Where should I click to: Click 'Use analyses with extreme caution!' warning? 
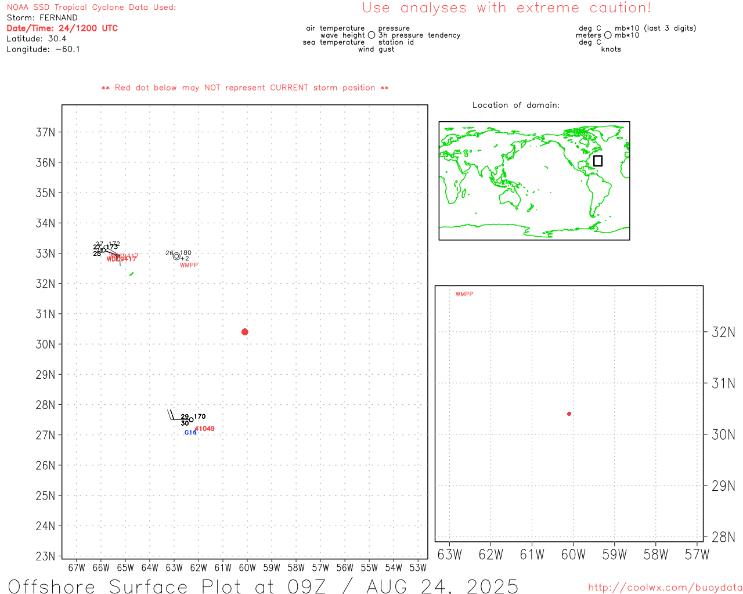click(x=507, y=8)
